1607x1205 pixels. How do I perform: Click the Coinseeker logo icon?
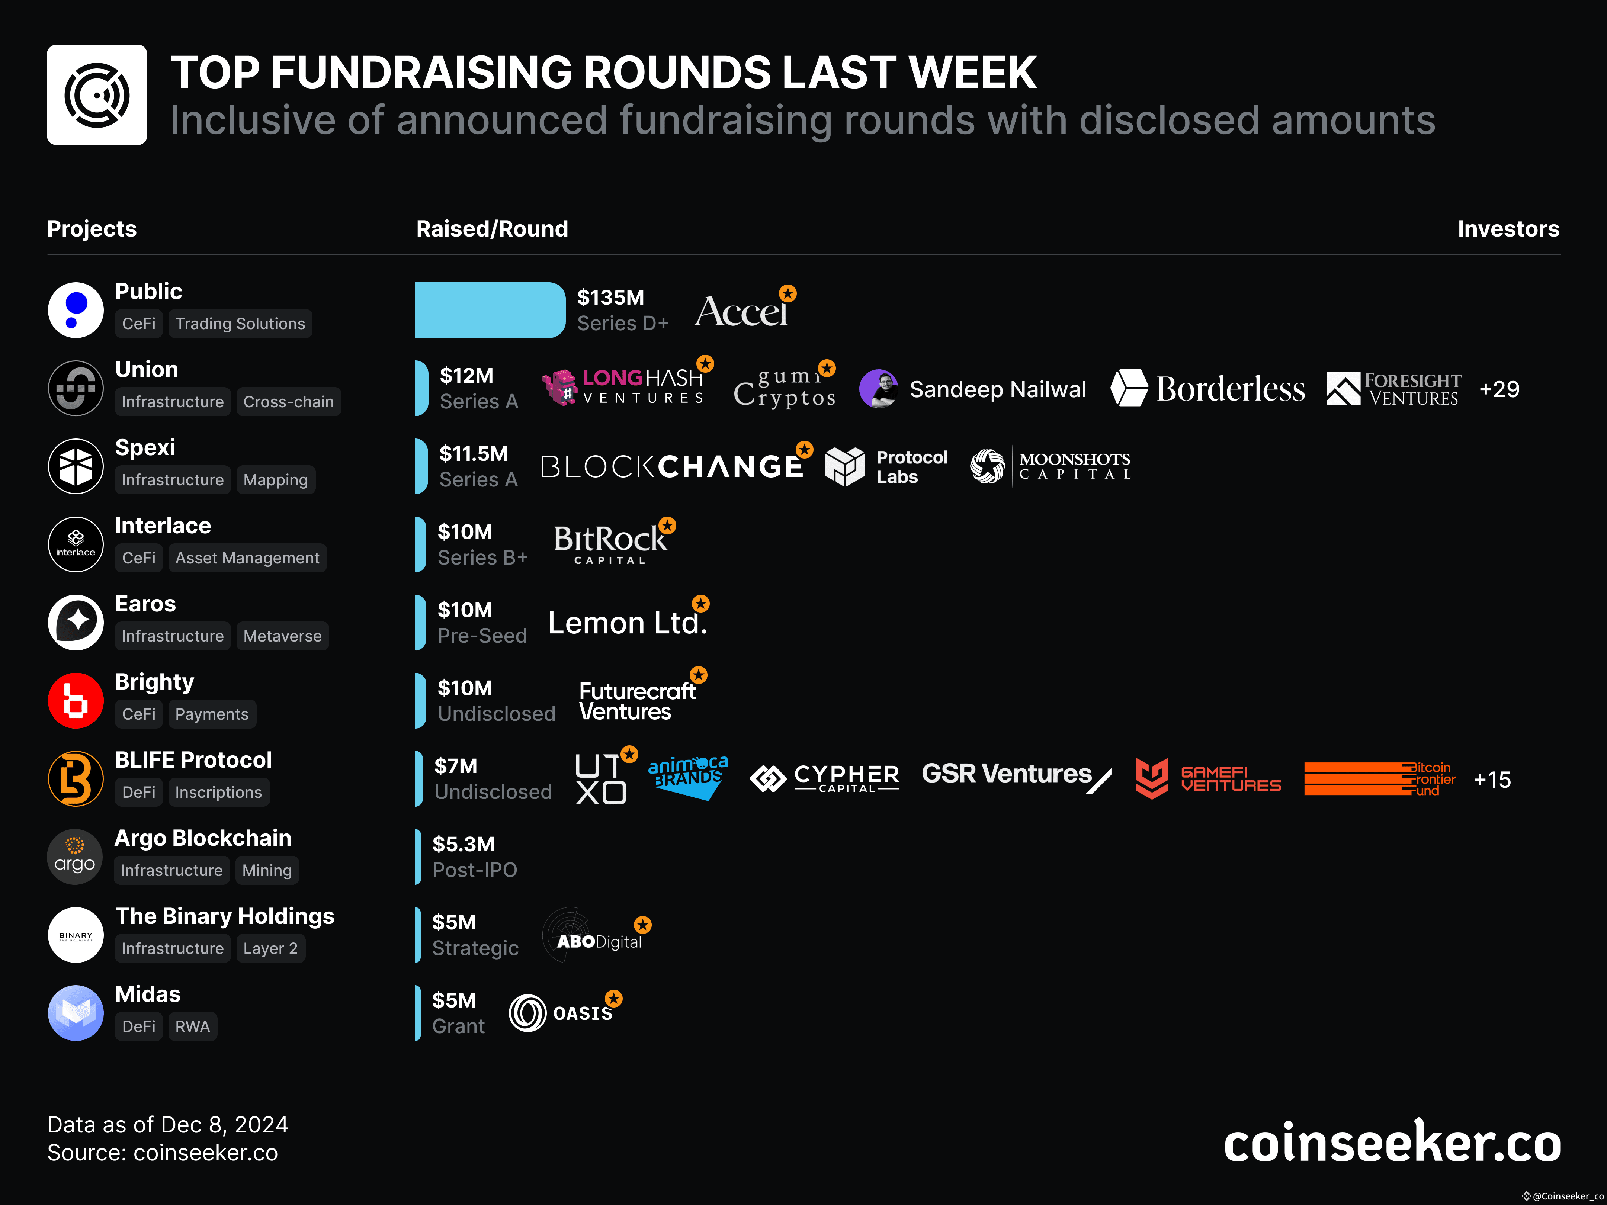click(x=97, y=95)
